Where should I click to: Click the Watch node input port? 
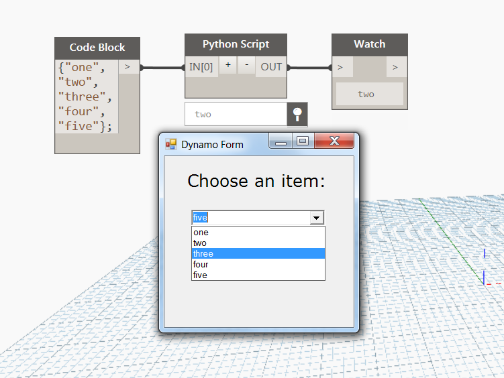tap(342, 67)
